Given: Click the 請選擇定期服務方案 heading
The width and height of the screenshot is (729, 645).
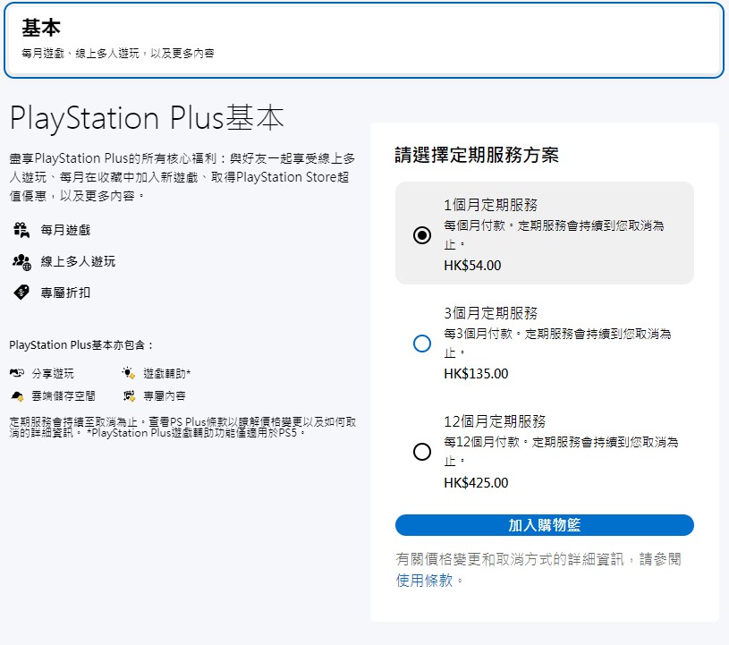Looking at the screenshot, I should pos(477,155).
